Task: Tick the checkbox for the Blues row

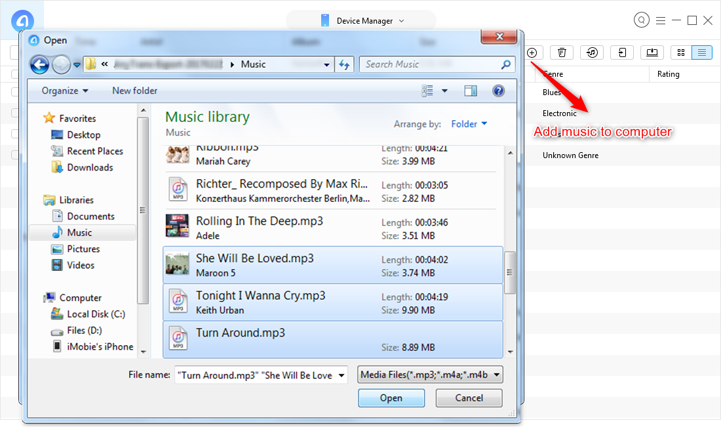Action: pos(14,92)
